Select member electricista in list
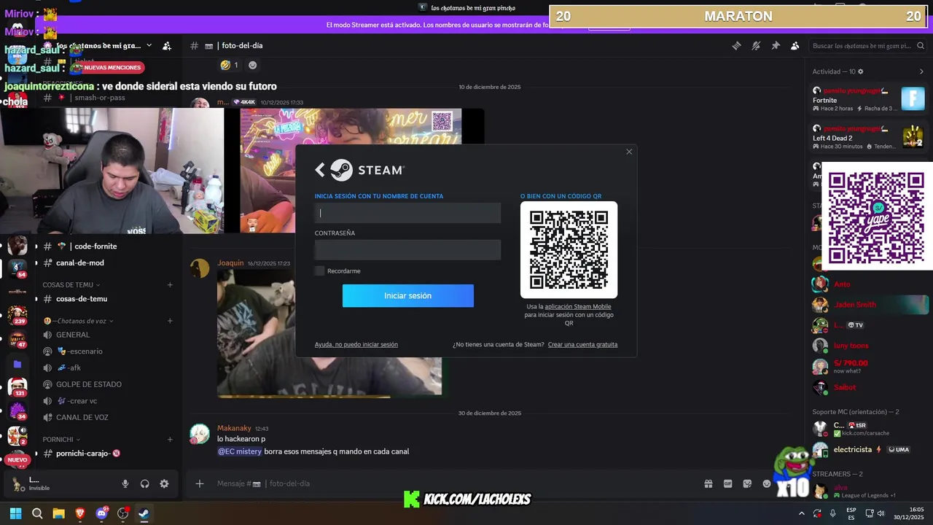 [x=869, y=450]
